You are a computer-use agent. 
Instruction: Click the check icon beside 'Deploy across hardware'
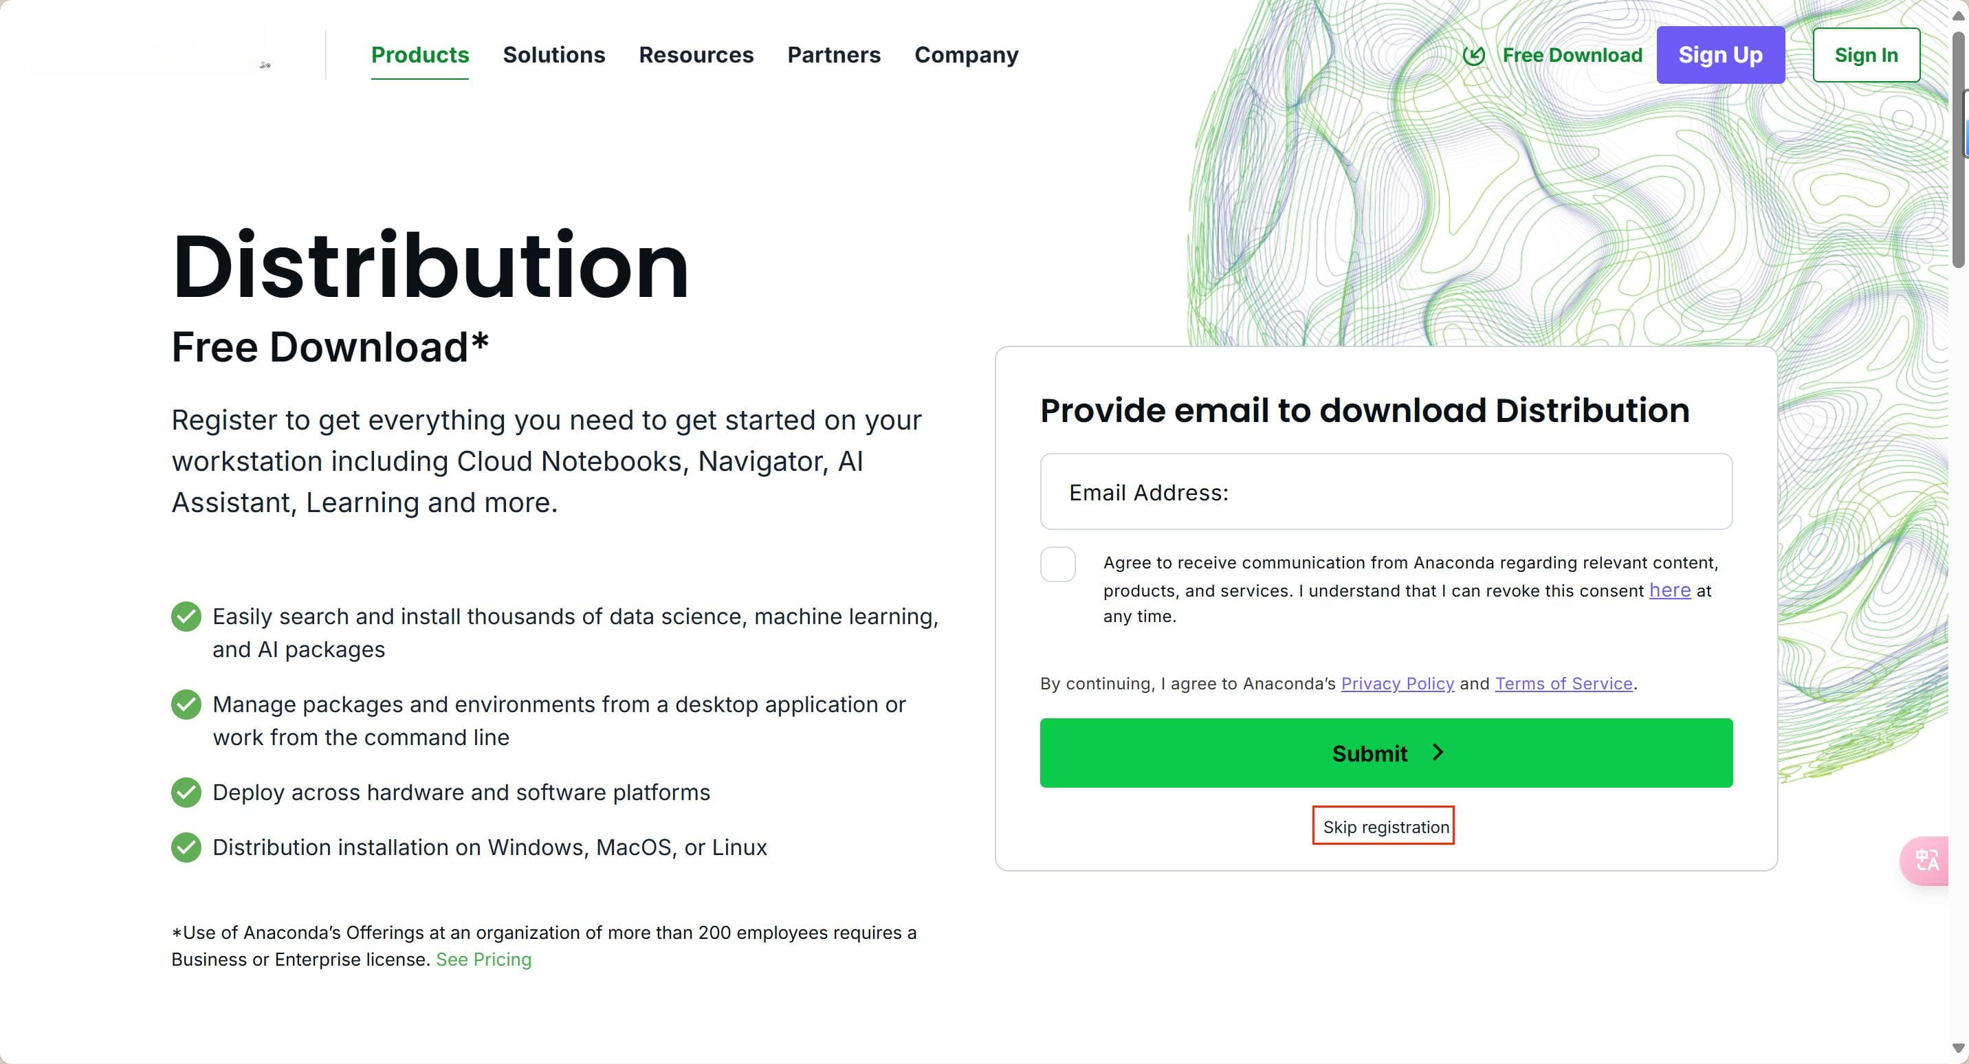(186, 792)
